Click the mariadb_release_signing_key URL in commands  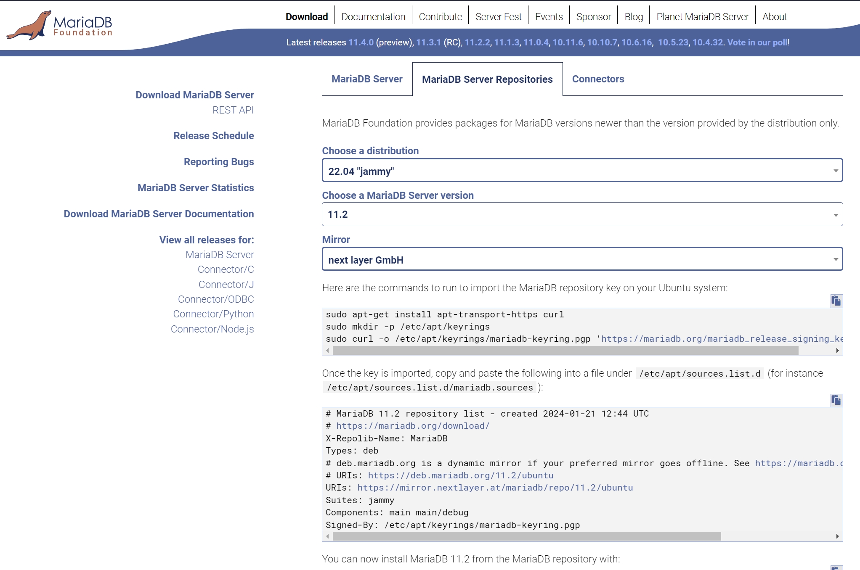click(x=722, y=339)
